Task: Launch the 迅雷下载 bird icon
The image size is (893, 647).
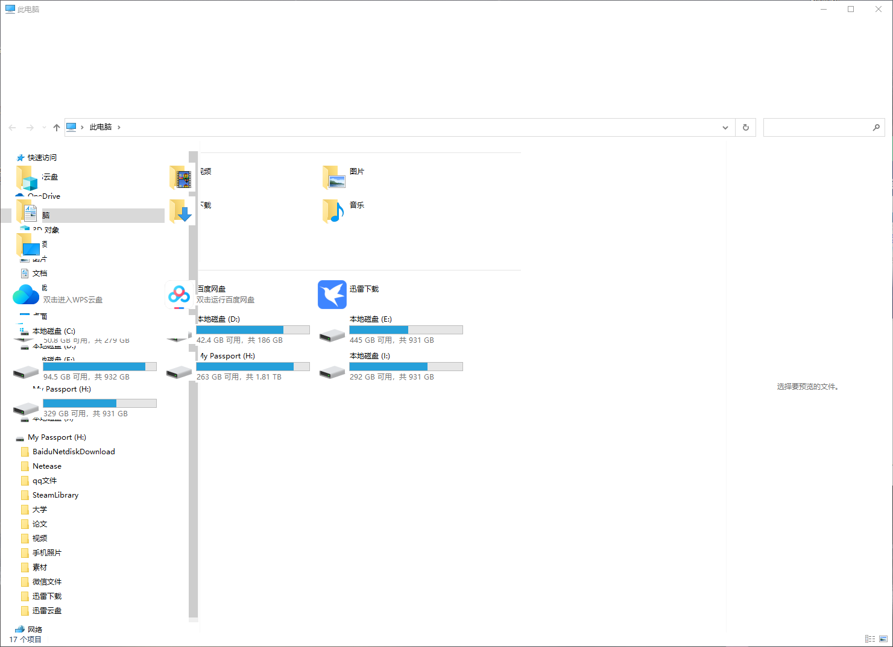Action: click(x=332, y=295)
